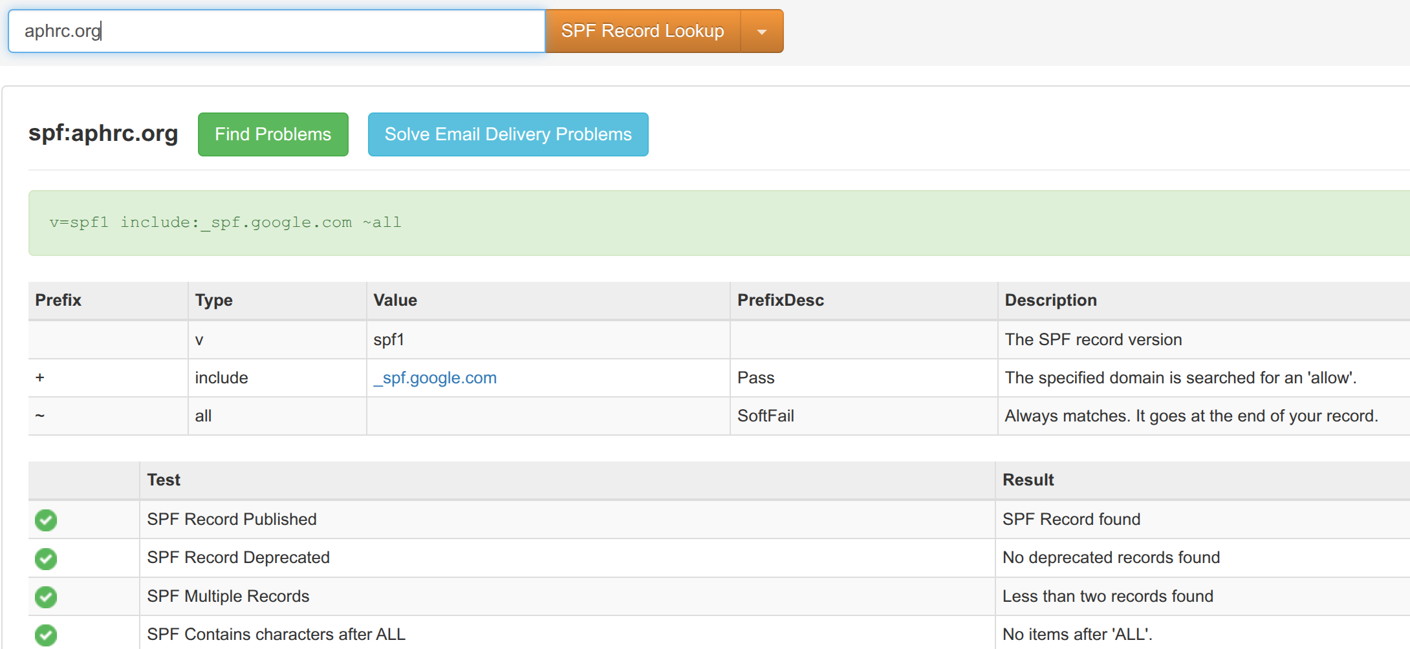This screenshot has height=649, width=1410.
Task: Click the Value column header
Action: click(x=395, y=301)
